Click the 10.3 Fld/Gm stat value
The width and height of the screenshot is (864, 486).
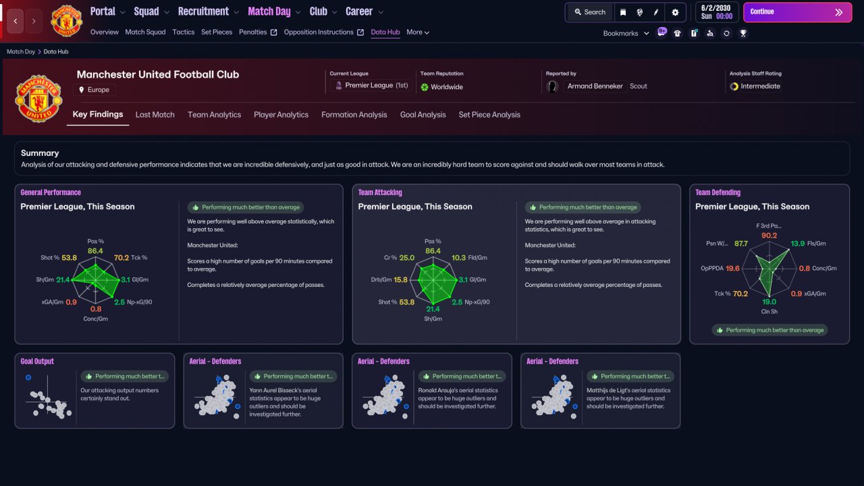point(459,258)
